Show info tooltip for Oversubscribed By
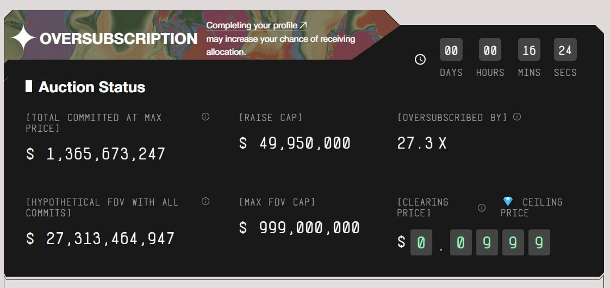Screen dimensions: 610x288 (517, 117)
